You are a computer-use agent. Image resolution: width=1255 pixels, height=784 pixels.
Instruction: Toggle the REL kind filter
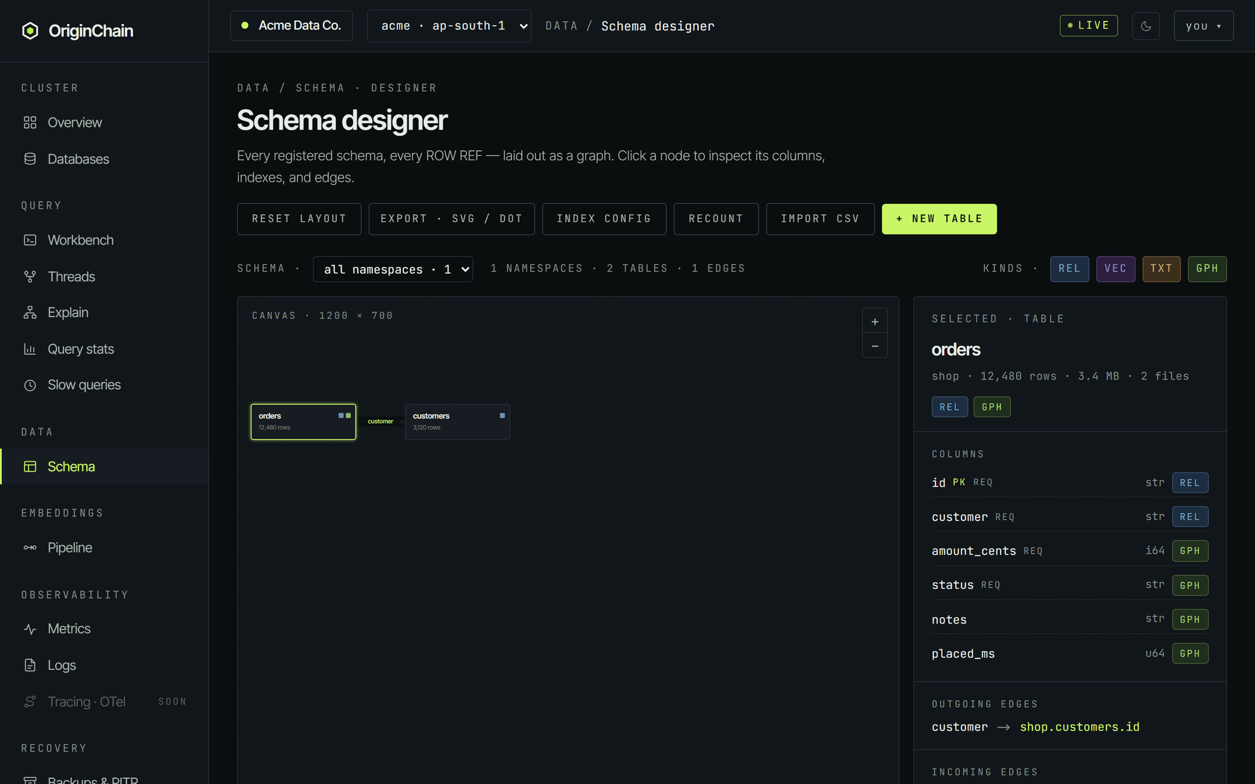click(1070, 269)
